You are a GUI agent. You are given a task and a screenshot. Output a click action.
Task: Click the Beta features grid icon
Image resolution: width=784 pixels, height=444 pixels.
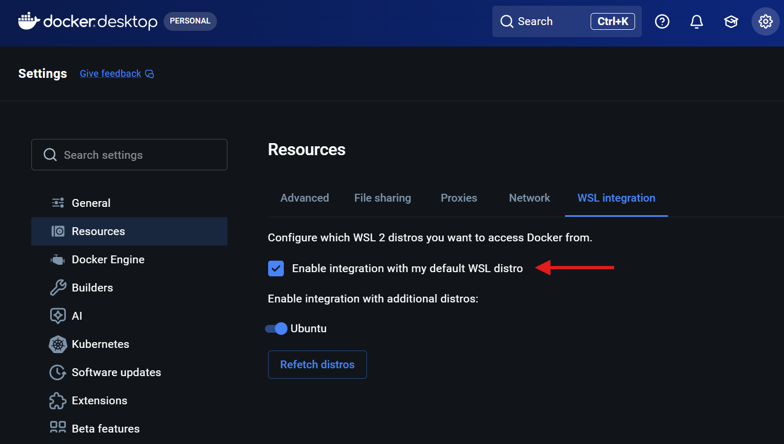(x=58, y=427)
